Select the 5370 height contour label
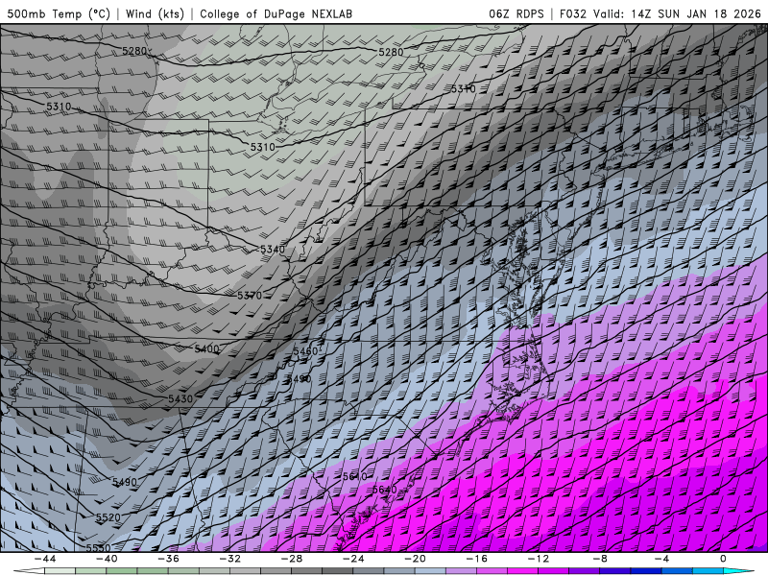Image resolution: width=768 pixels, height=576 pixels. [x=250, y=296]
